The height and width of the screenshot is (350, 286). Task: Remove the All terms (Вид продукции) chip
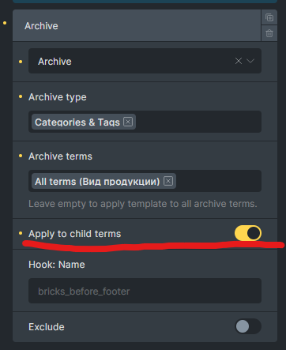pyautogui.click(x=168, y=181)
